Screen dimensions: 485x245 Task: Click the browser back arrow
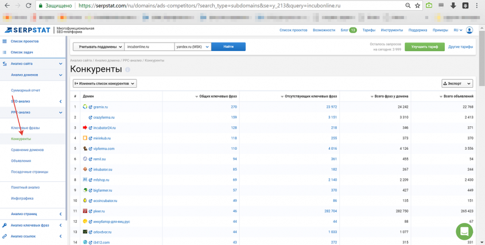click(7, 6)
